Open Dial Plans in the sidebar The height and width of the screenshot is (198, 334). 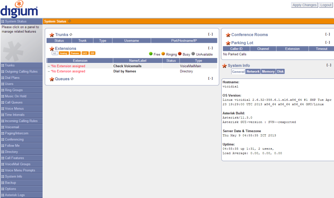21,77
